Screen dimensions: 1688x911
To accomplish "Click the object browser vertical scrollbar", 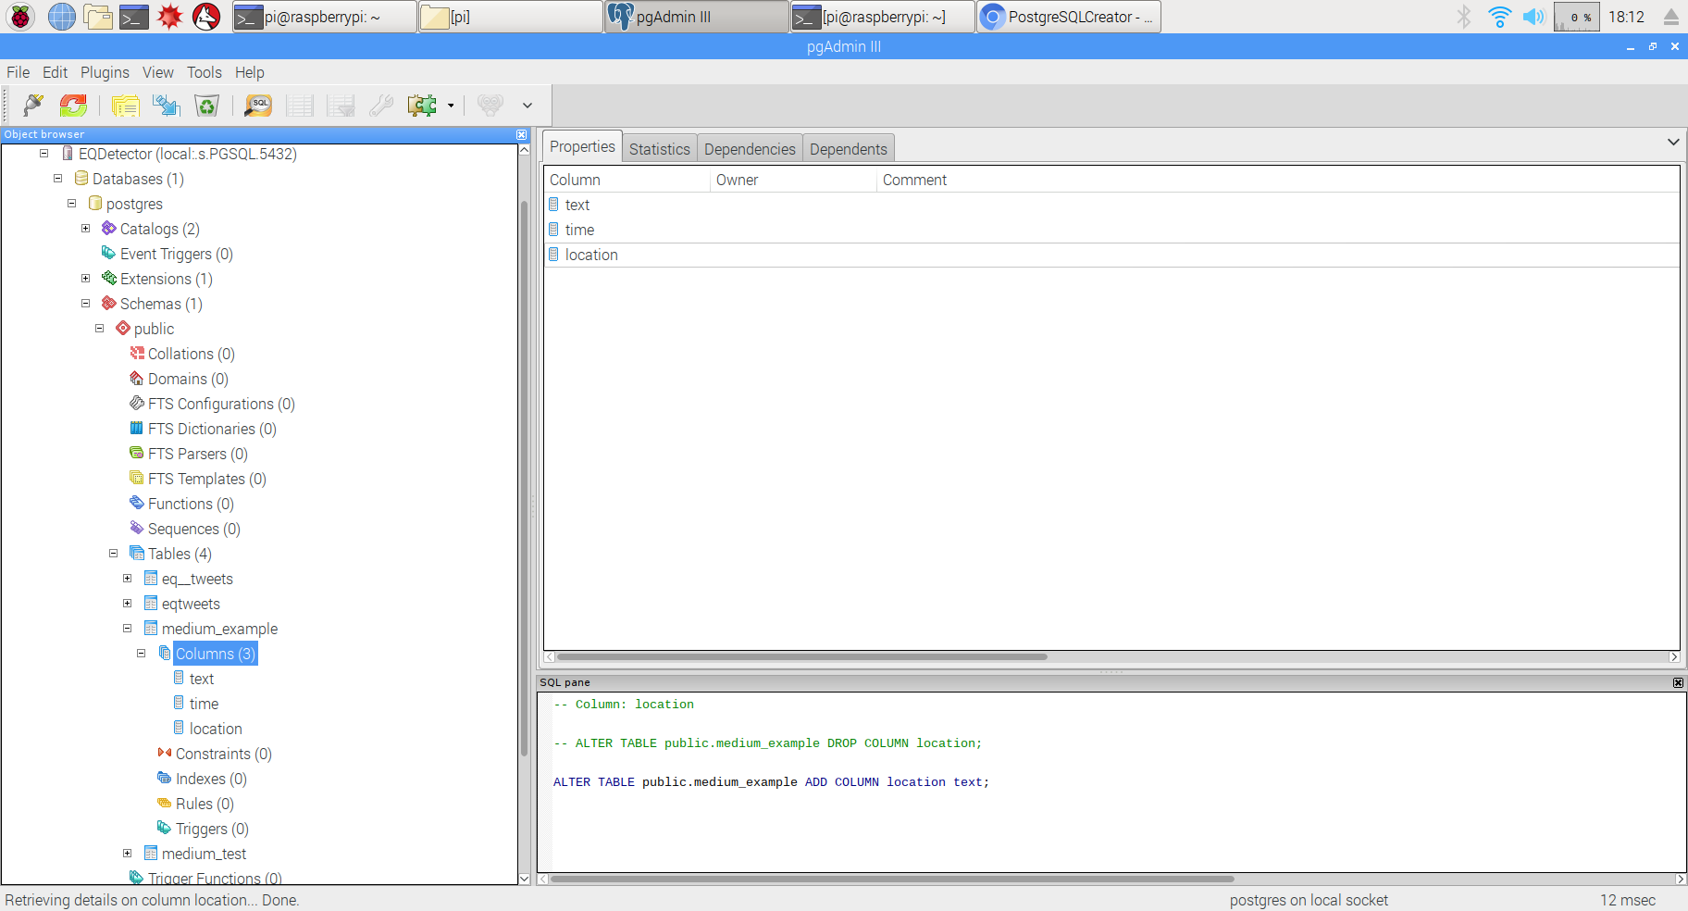I will click(x=524, y=477).
